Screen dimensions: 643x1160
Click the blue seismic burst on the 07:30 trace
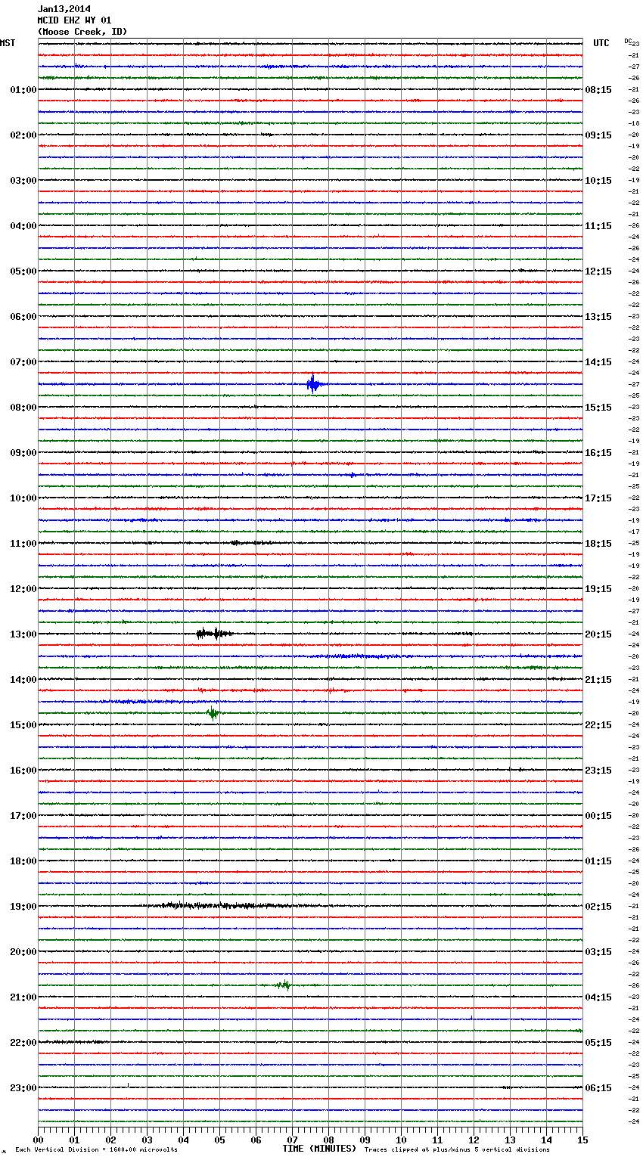click(x=313, y=384)
